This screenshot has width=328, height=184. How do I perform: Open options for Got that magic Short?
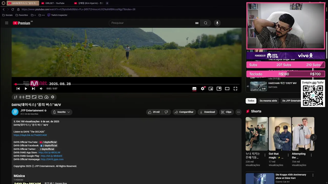point(288,155)
